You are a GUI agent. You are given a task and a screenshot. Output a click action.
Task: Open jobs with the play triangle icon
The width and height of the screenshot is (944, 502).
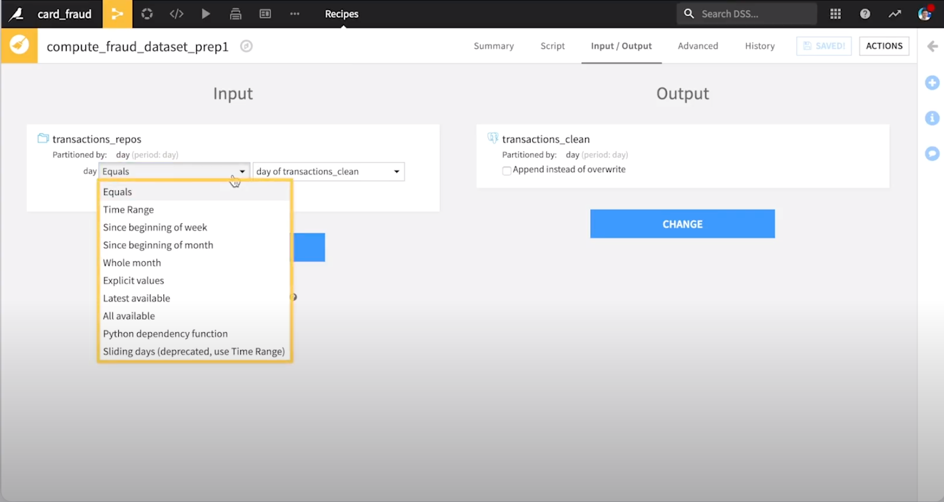(x=206, y=14)
